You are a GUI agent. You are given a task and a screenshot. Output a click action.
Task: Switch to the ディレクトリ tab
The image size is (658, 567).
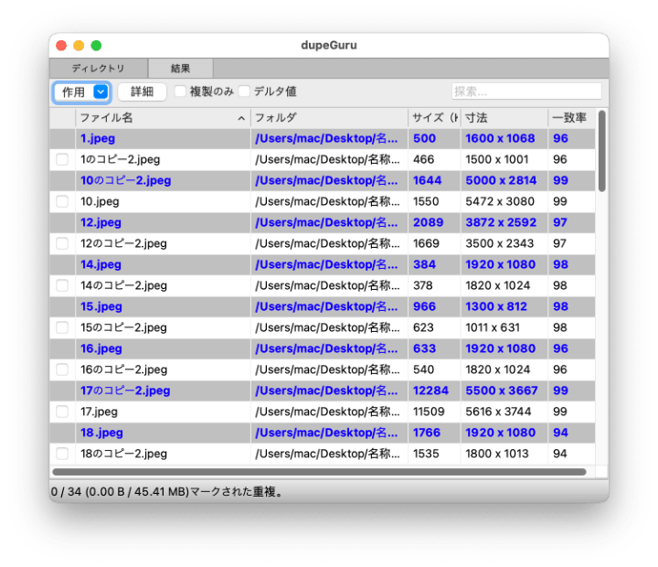(x=98, y=69)
